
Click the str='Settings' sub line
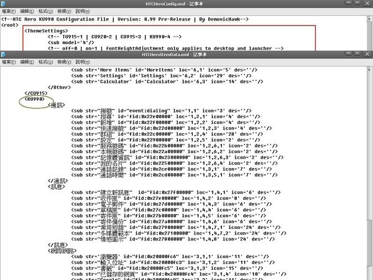(161, 76)
